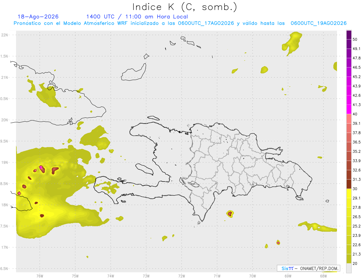Click the '69W' longitude label

pos(288,276)
